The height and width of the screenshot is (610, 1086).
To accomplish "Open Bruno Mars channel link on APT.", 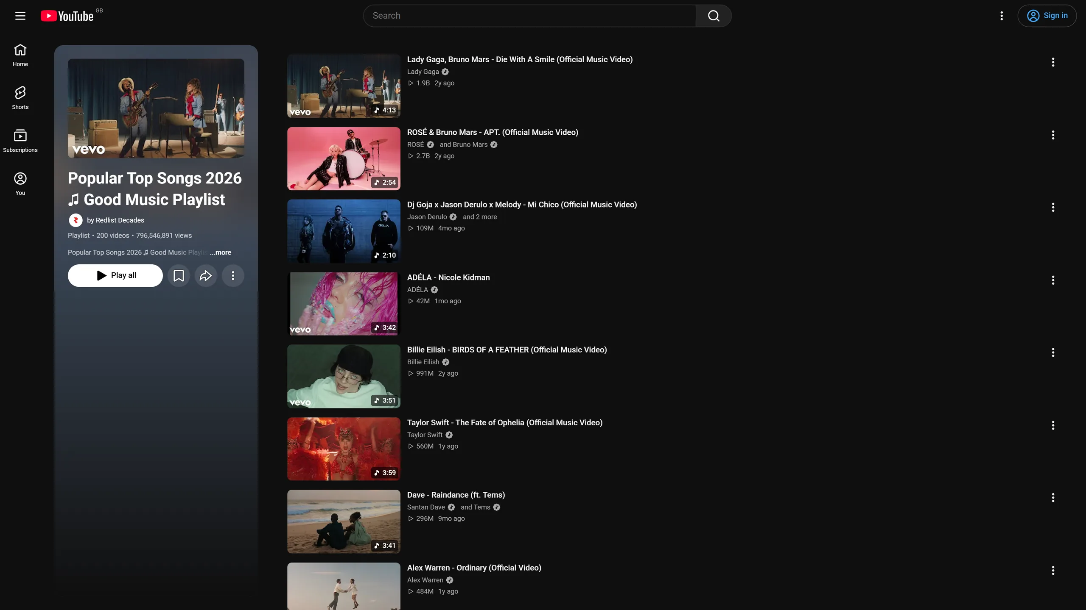I will (470, 144).
